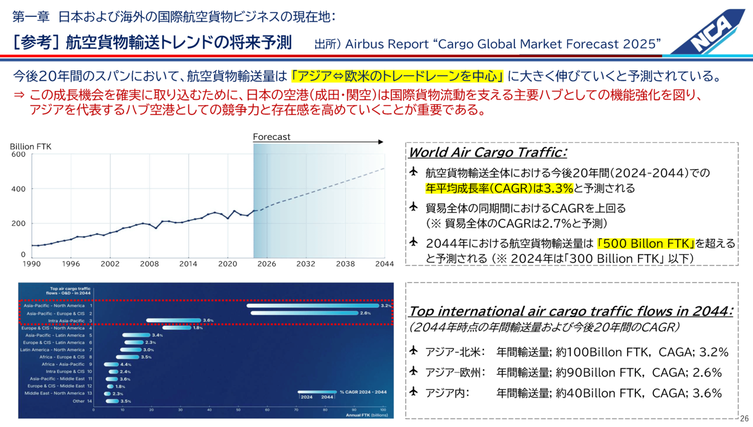The image size is (753, 427).
Task: Click the yellow highlighted アジア⇔欧米 trade lane phrase
Action: 397,77
